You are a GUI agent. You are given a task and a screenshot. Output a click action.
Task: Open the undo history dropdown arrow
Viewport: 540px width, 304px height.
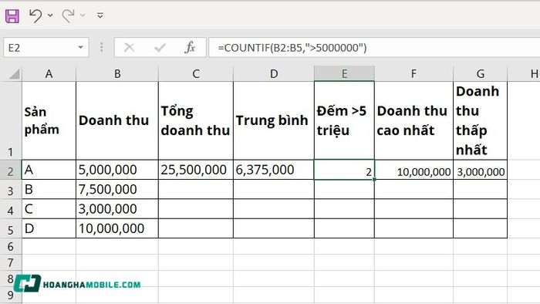coord(50,15)
